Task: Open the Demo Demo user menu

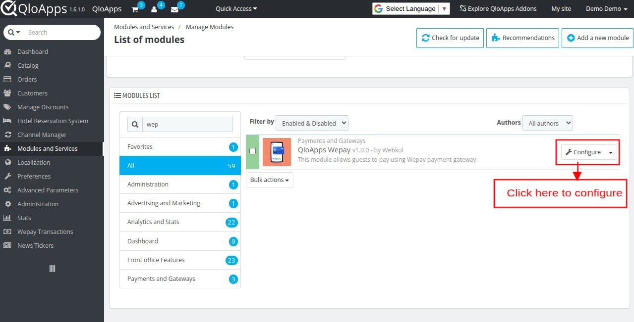Action: point(606,9)
